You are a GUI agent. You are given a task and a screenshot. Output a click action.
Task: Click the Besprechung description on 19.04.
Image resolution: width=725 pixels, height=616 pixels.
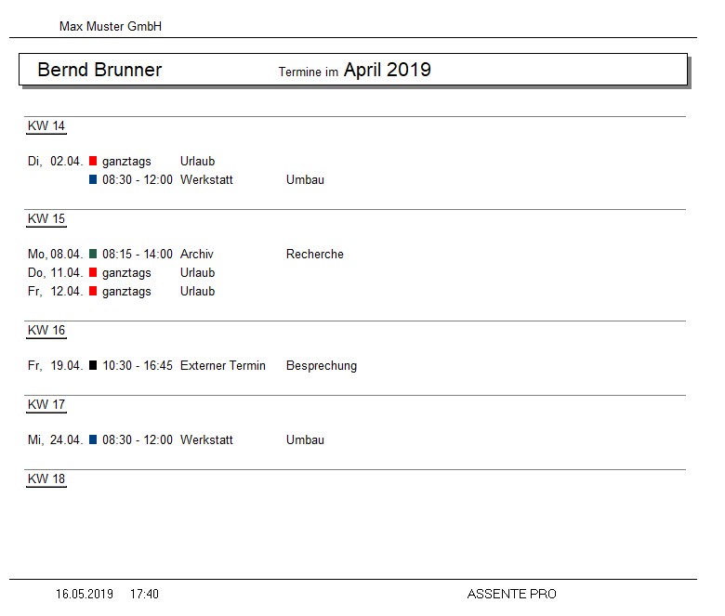tap(322, 366)
